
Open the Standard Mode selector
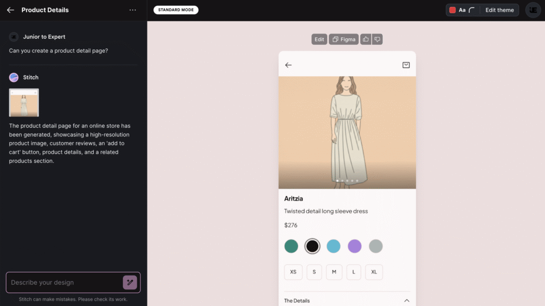pyautogui.click(x=176, y=10)
